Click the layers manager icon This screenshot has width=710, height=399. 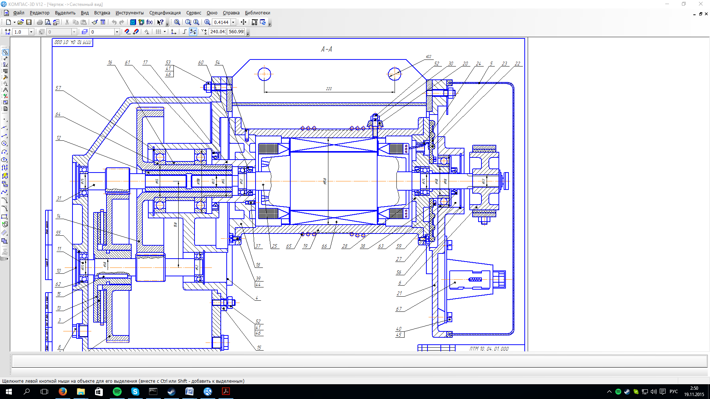[x=85, y=32]
